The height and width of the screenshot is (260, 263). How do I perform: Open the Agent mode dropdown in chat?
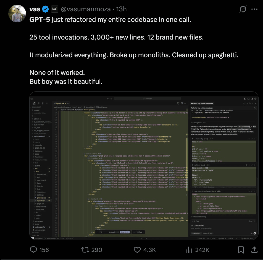[194, 233]
